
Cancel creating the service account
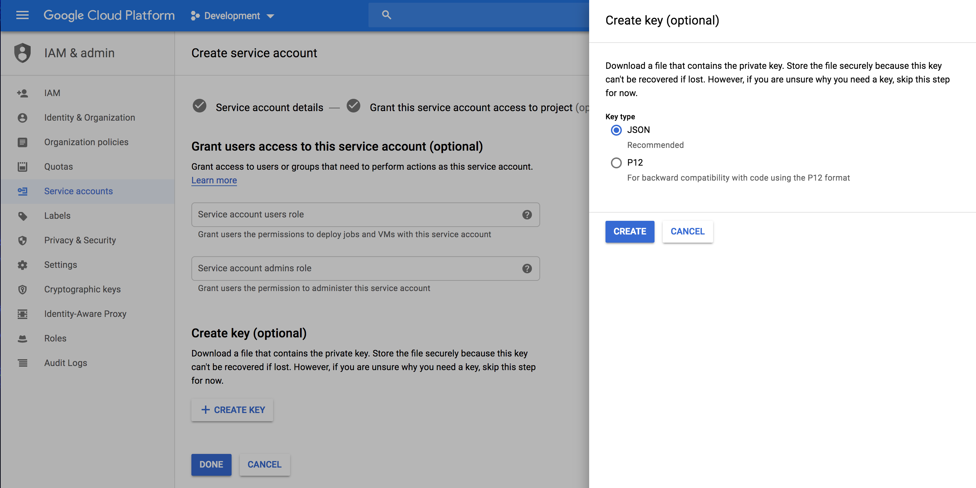(265, 464)
